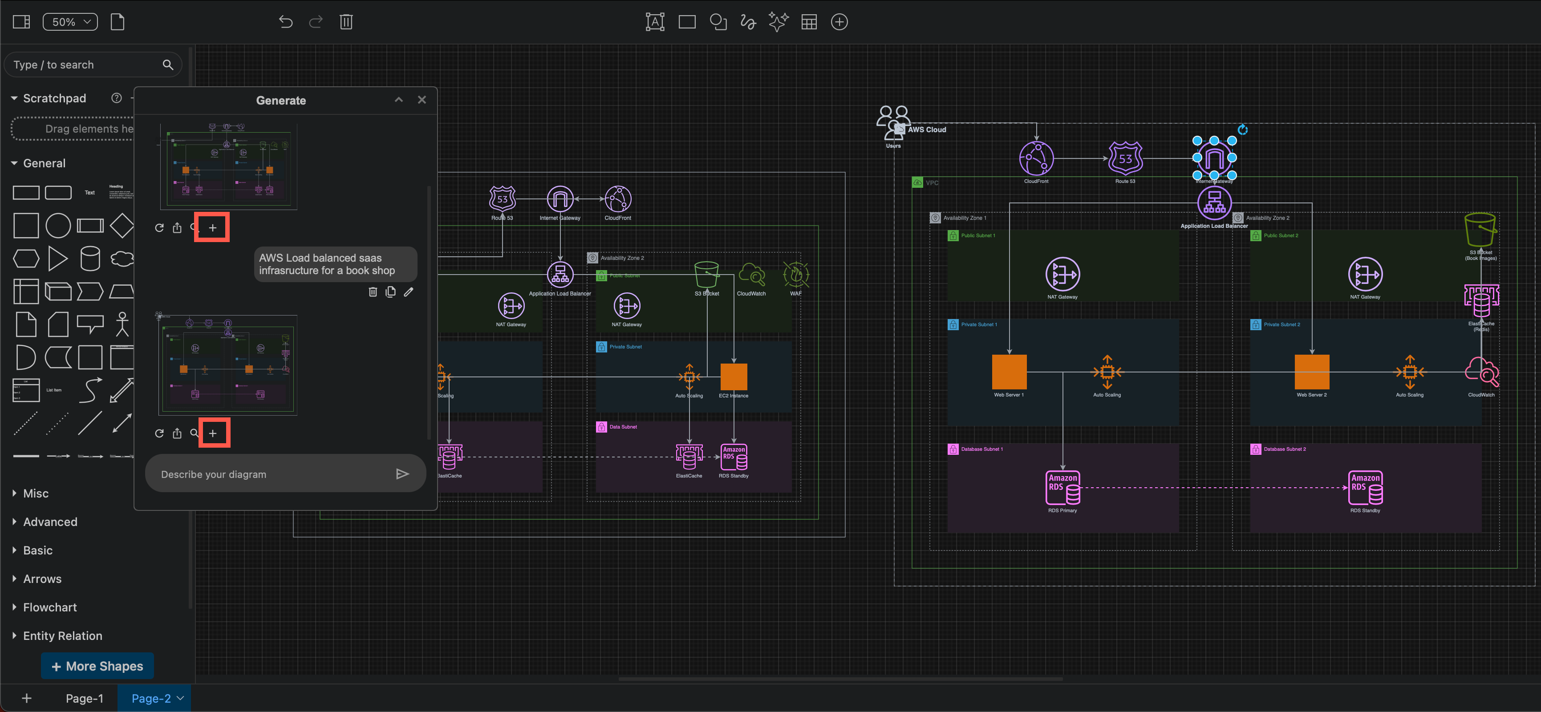Viewport: 1541px width, 712px height.
Task: Copy the prompt using the copy icon
Action: [x=391, y=292]
